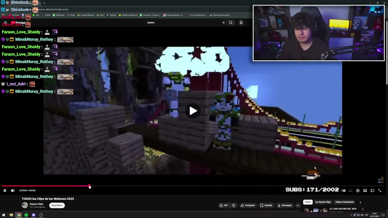Pause the YouTube video playback

[5, 190]
